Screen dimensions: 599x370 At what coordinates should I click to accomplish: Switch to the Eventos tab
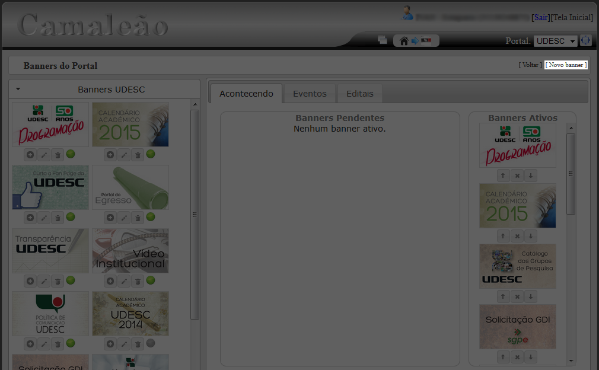(x=310, y=94)
